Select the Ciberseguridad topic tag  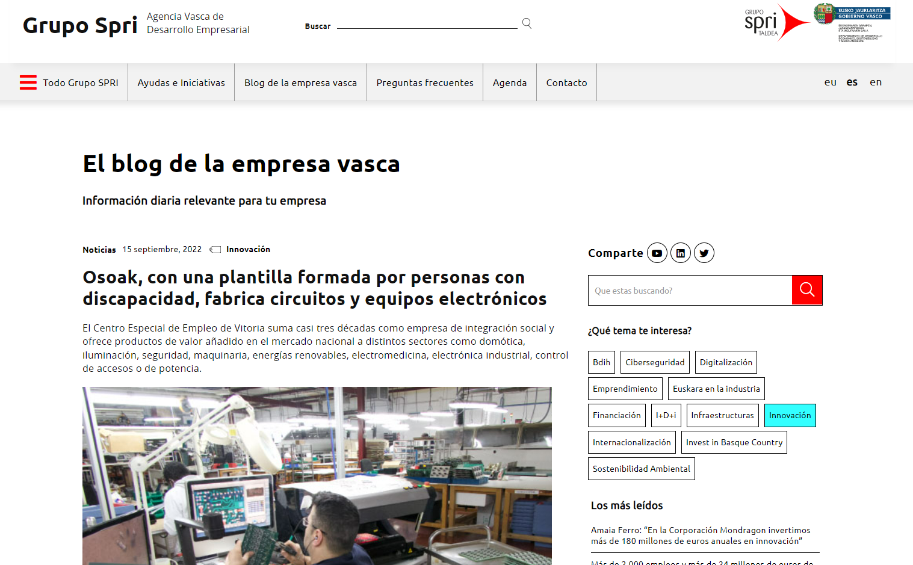[x=655, y=362]
